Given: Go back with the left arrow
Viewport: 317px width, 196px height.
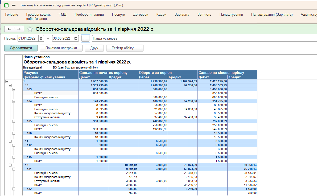Looking at the screenshot, I should (10, 29).
